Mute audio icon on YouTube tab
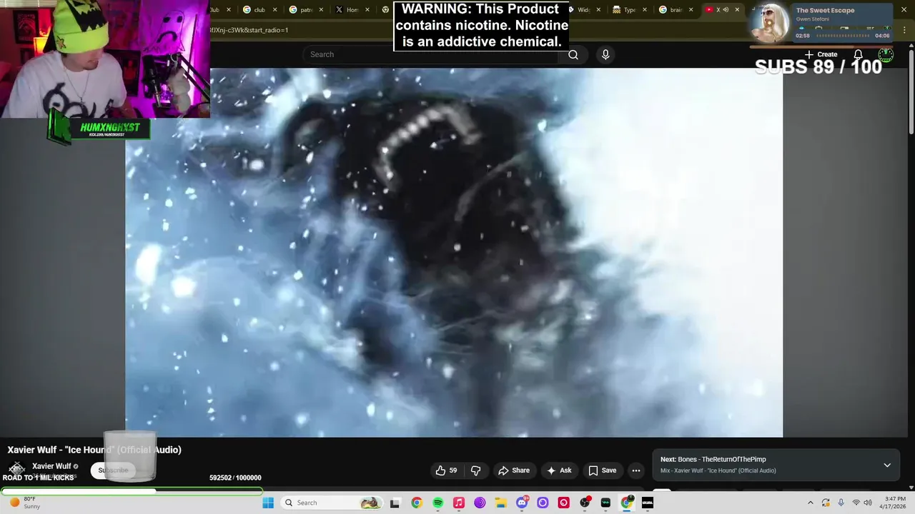Image resolution: width=915 pixels, height=514 pixels. pos(726,10)
